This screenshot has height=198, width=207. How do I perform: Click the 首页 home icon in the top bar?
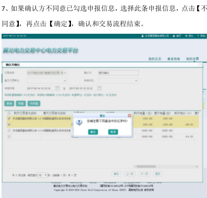(x=174, y=36)
